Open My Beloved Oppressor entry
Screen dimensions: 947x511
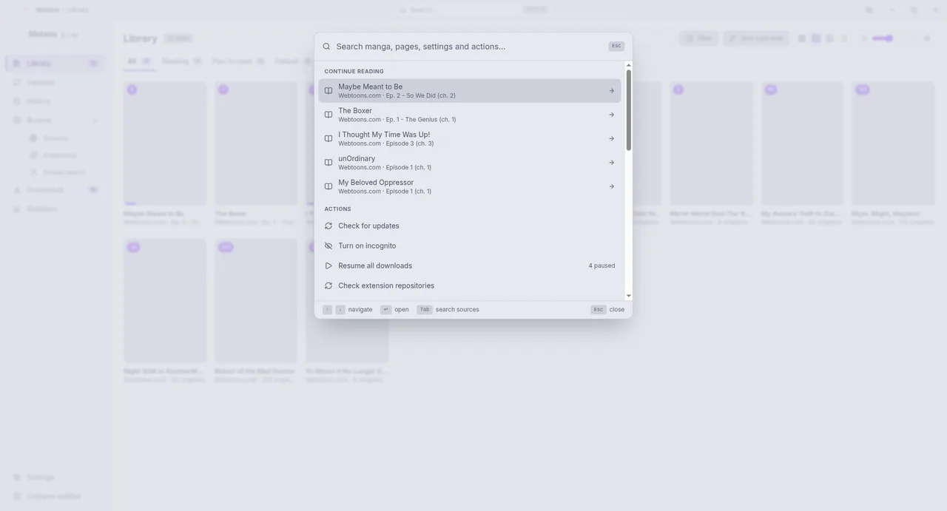coord(470,186)
